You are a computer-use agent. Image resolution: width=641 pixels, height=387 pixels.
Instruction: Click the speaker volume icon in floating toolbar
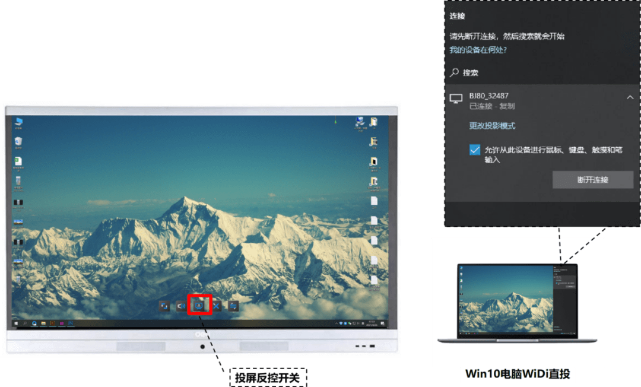180,304
